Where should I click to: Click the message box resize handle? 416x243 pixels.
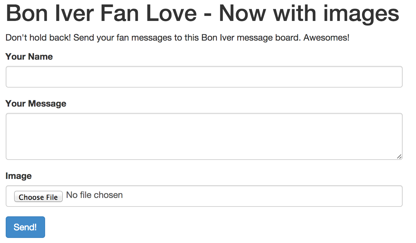point(399,156)
